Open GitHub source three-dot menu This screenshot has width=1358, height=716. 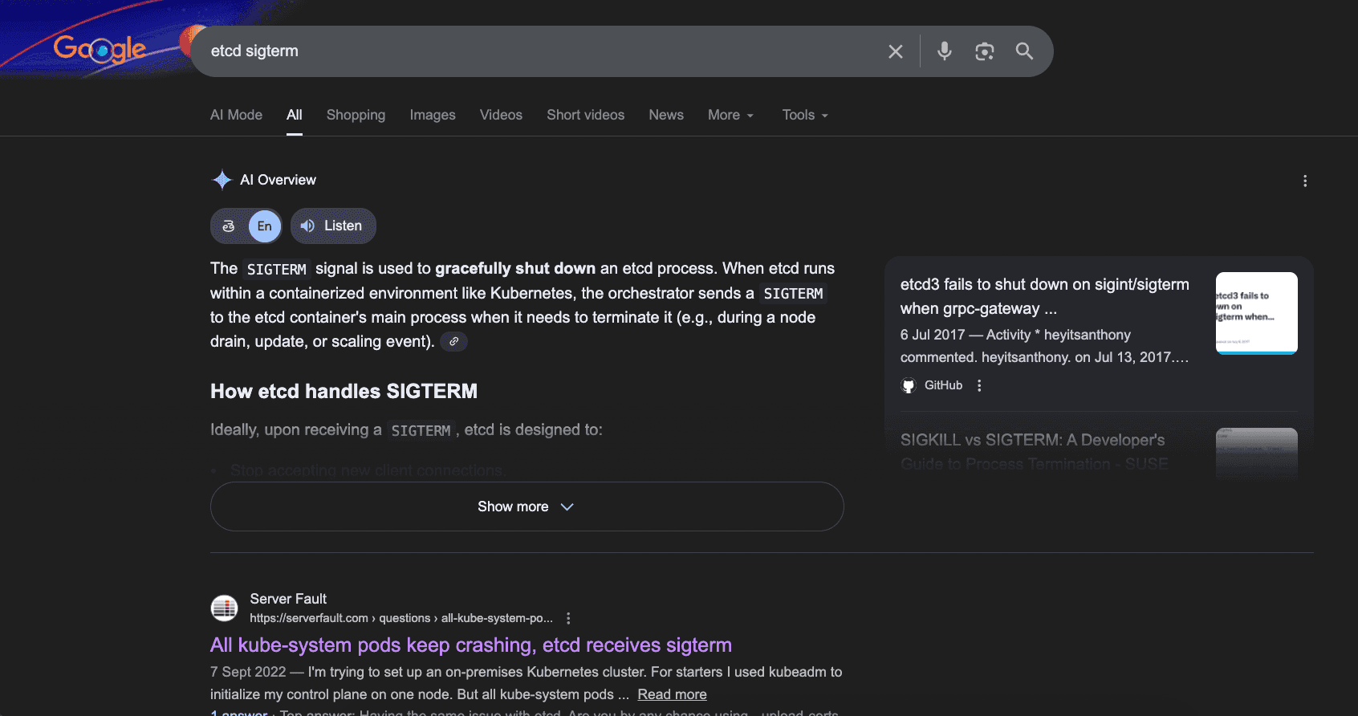click(979, 385)
